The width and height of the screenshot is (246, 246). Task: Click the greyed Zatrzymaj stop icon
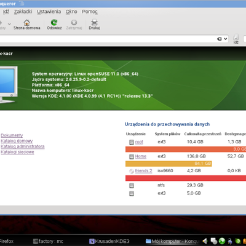pos(74,22)
